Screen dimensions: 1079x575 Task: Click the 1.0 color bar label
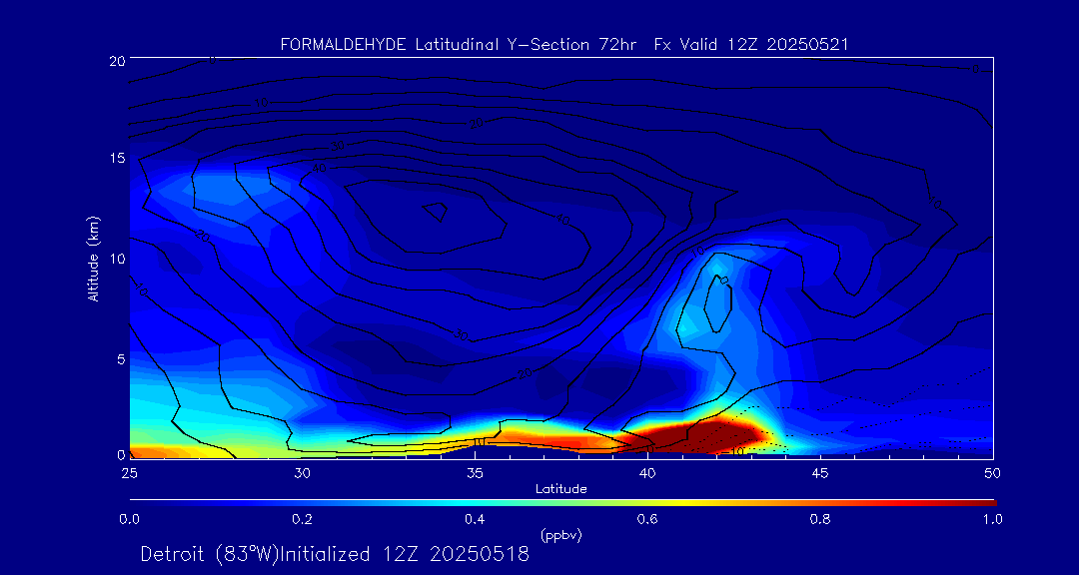point(992,519)
